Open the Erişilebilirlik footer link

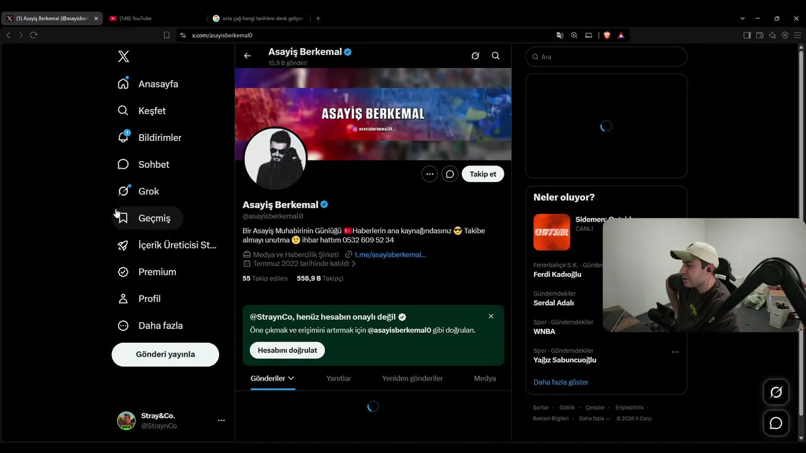coord(629,408)
